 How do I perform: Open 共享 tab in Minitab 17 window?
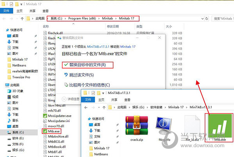[32, 11]
